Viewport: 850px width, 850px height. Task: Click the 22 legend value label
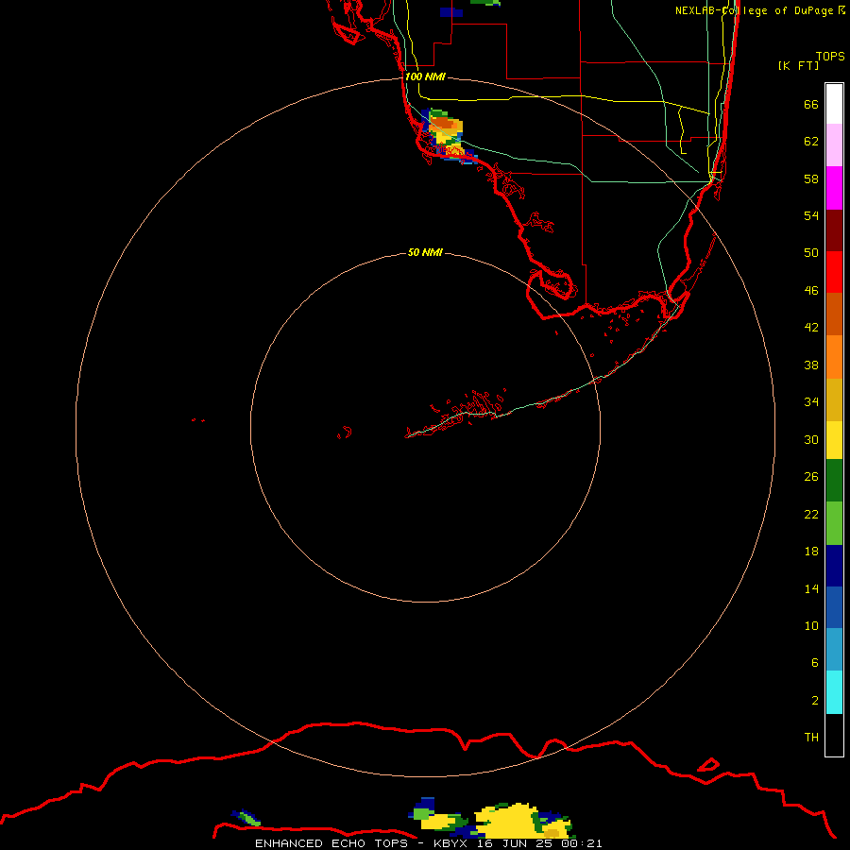tap(811, 514)
